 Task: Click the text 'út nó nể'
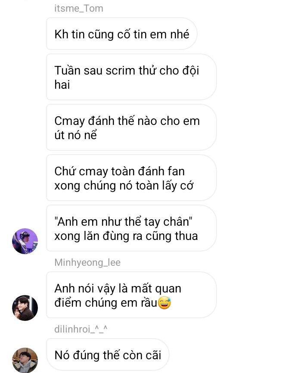[x=75, y=135]
